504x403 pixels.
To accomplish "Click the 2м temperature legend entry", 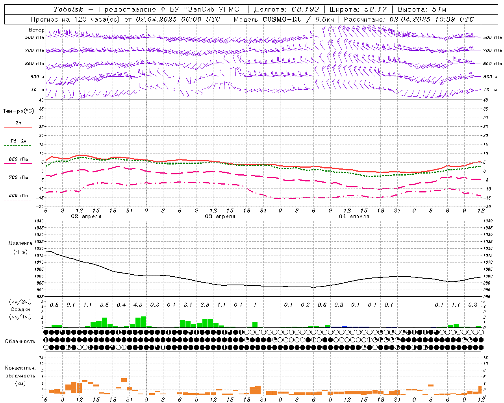I will pyautogui.click(x=19, y=123).
